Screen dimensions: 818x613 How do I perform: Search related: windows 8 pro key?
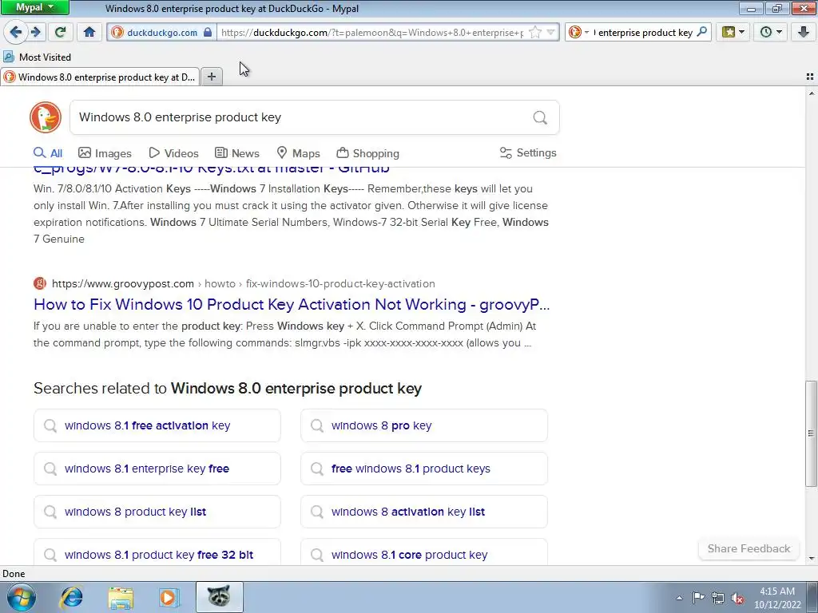point(424,425)
